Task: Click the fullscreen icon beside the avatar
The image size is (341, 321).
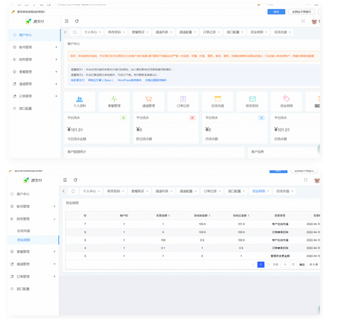Action: coord(303,21)
